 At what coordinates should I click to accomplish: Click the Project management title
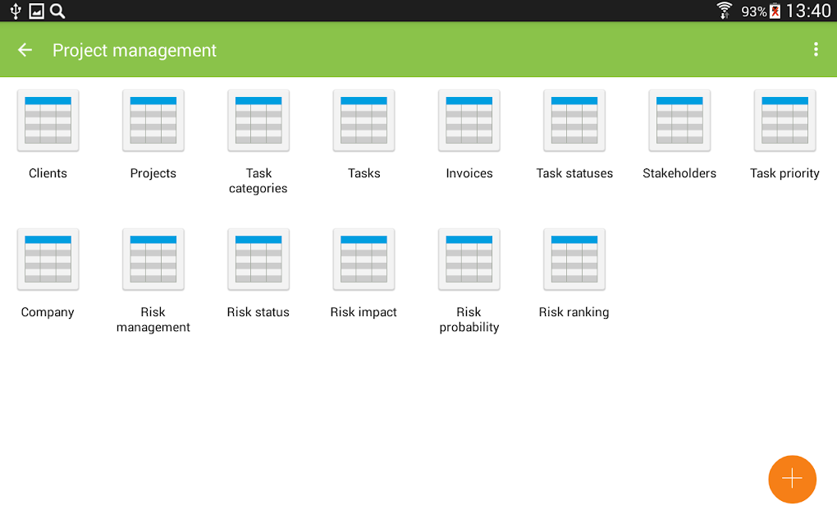pos(135,50)
